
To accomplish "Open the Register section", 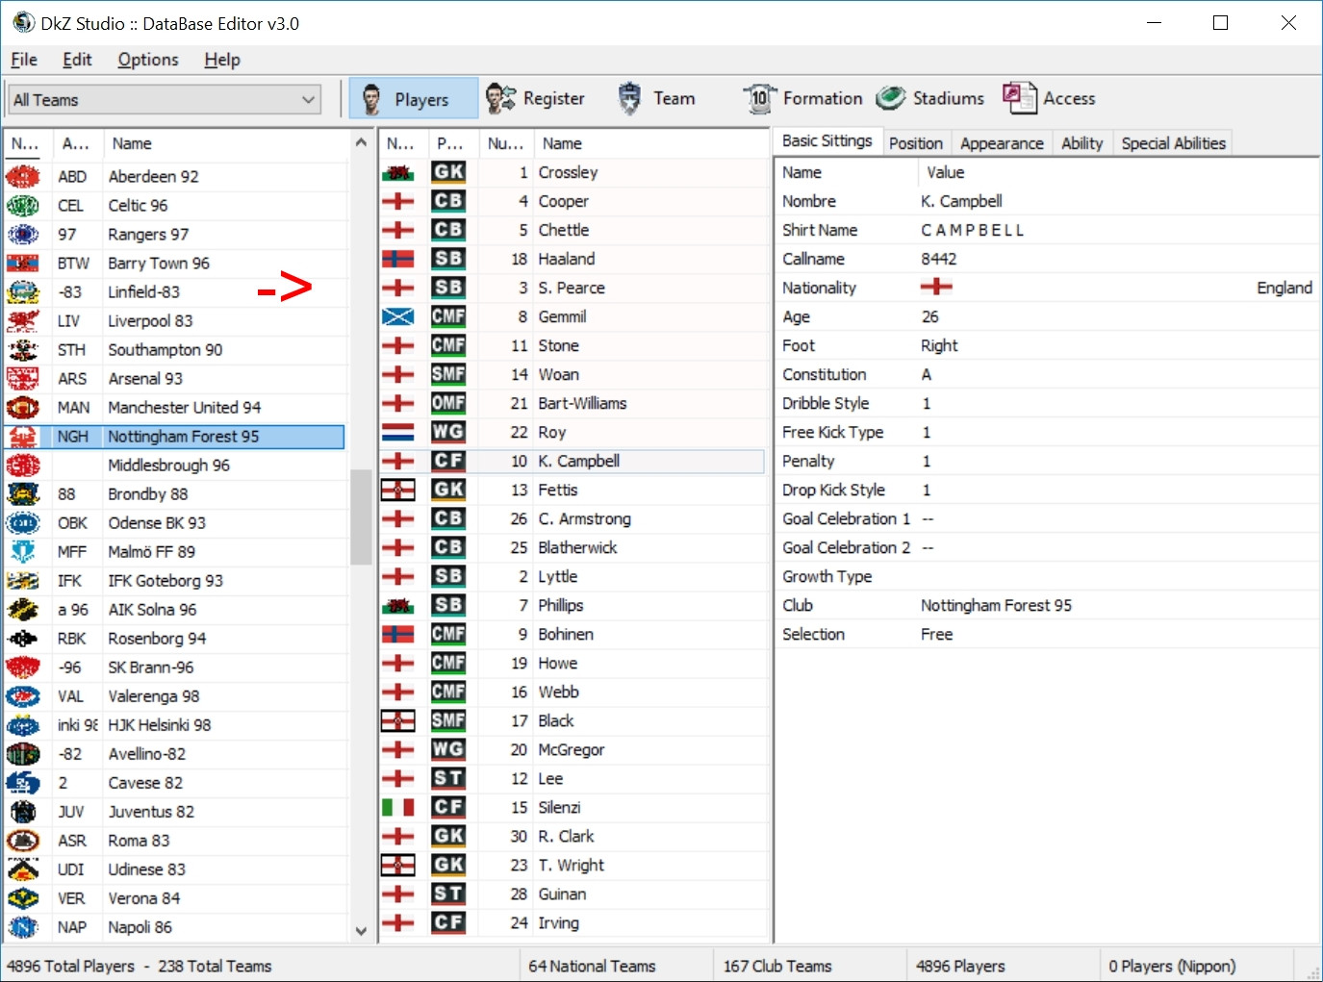I will click(535, 98).
